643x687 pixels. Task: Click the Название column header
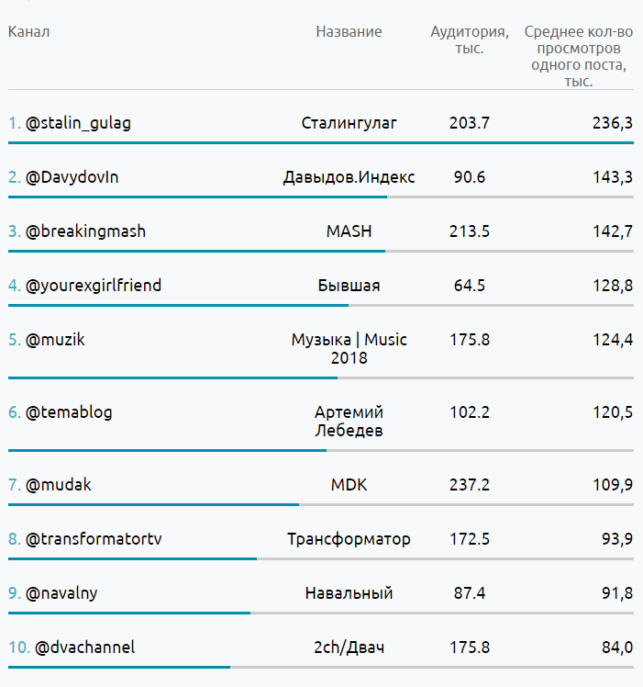tap(349, 32)
